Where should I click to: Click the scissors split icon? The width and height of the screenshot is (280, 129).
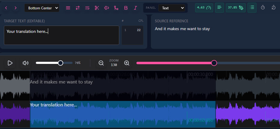click(97, 8)
